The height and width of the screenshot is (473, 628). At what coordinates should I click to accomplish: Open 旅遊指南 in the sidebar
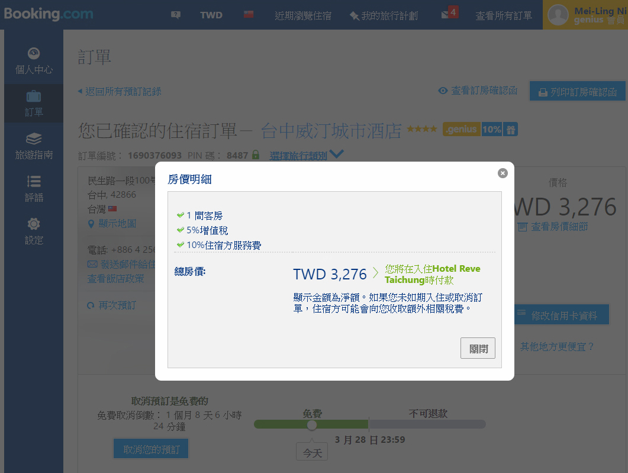[x=34, y=146]
